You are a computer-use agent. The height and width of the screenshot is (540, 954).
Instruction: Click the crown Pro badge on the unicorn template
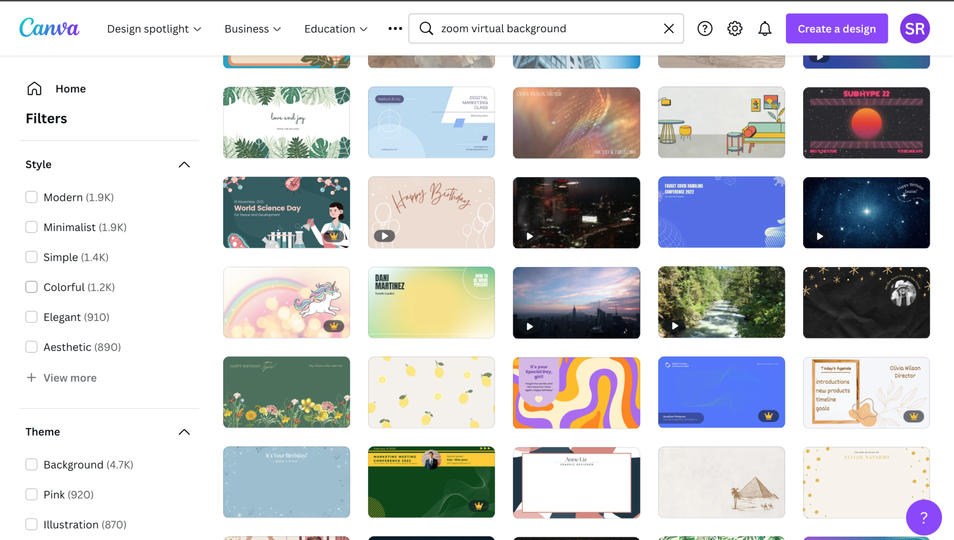tap(333, 327)
